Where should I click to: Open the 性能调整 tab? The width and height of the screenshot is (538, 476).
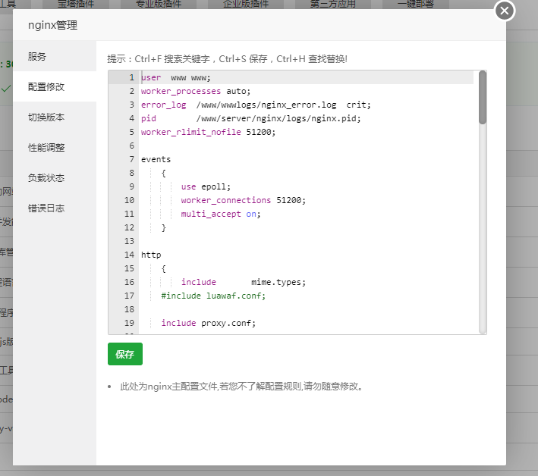55,148
